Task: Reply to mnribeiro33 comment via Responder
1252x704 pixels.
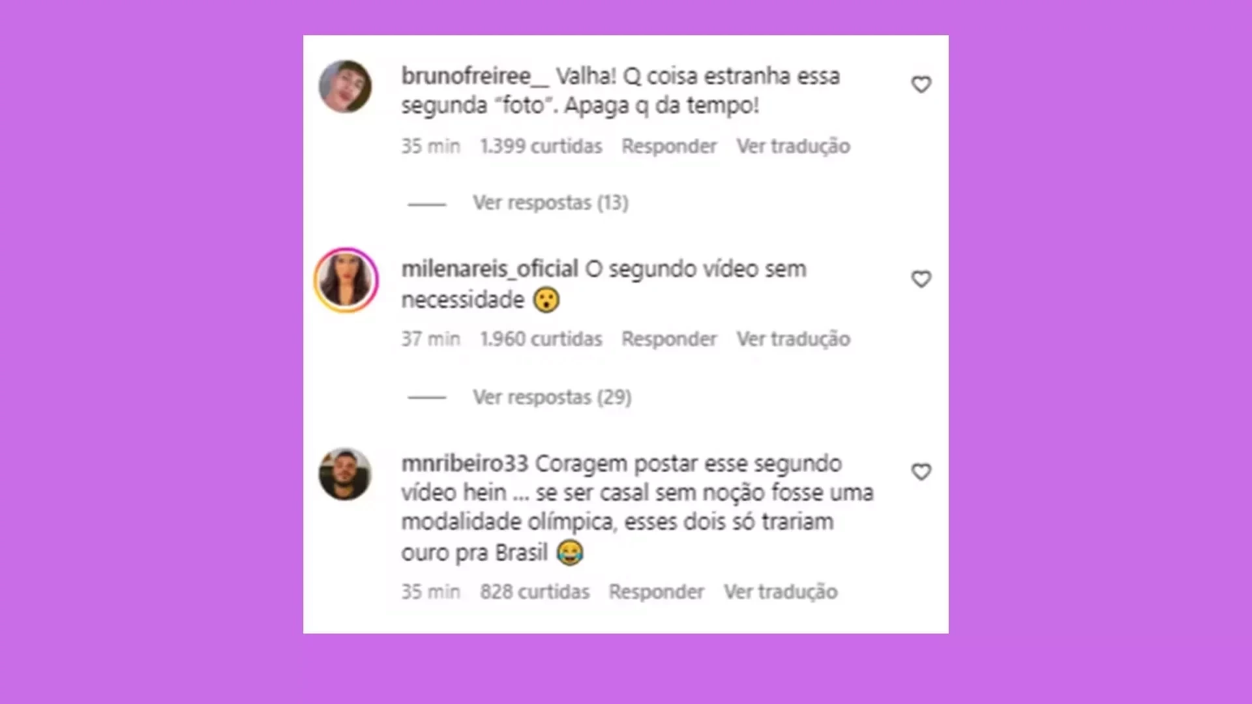Action: 657,592
